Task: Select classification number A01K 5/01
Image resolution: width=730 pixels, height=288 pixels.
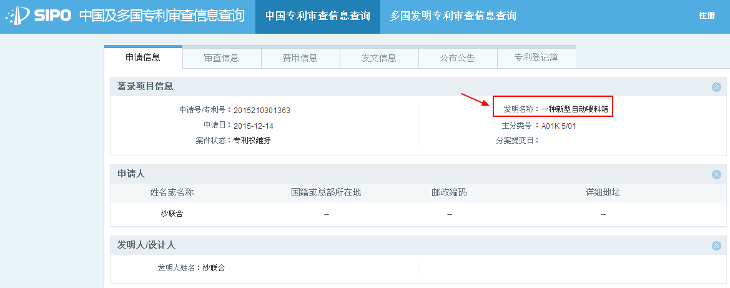Action: [559, 126]
